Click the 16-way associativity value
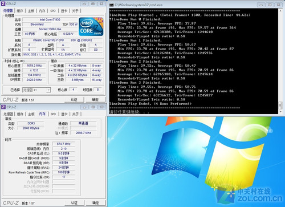285x207 pixels. pos(96,80)
